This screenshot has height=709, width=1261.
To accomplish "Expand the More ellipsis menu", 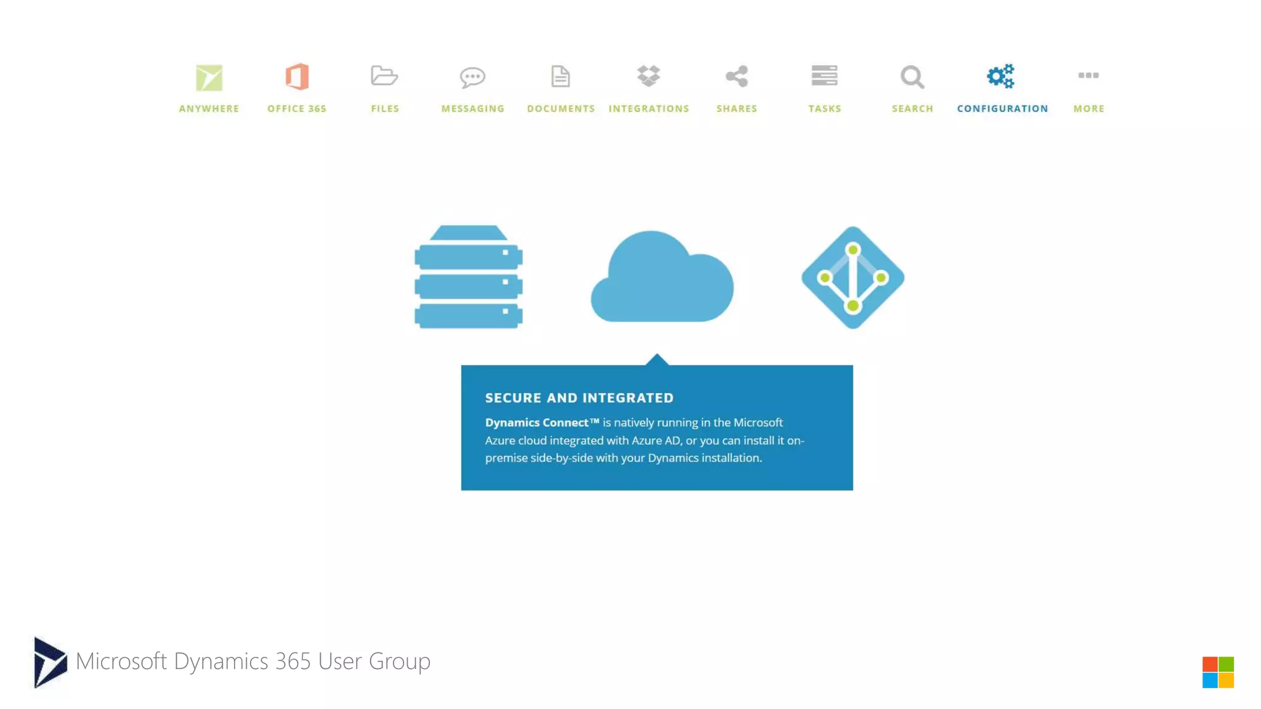I will click(x=1088, y=75).
